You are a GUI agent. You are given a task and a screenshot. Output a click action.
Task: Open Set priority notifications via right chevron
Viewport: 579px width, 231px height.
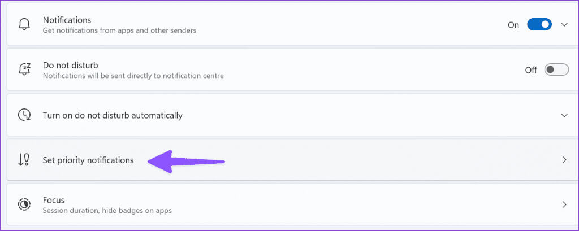tap(564, 160)
